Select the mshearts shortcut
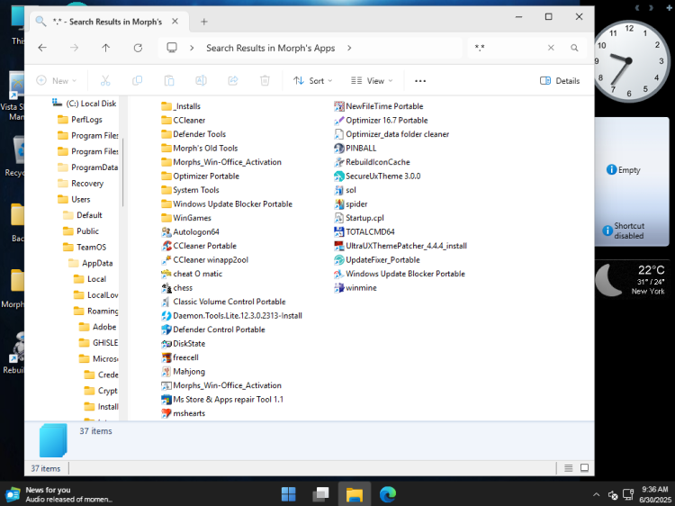 pyautogui.click(x=184, y=413)
